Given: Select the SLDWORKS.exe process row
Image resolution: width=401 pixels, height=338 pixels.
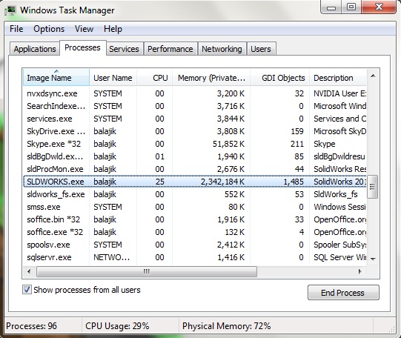Looking at the screenshot, I should click(195, 182).
